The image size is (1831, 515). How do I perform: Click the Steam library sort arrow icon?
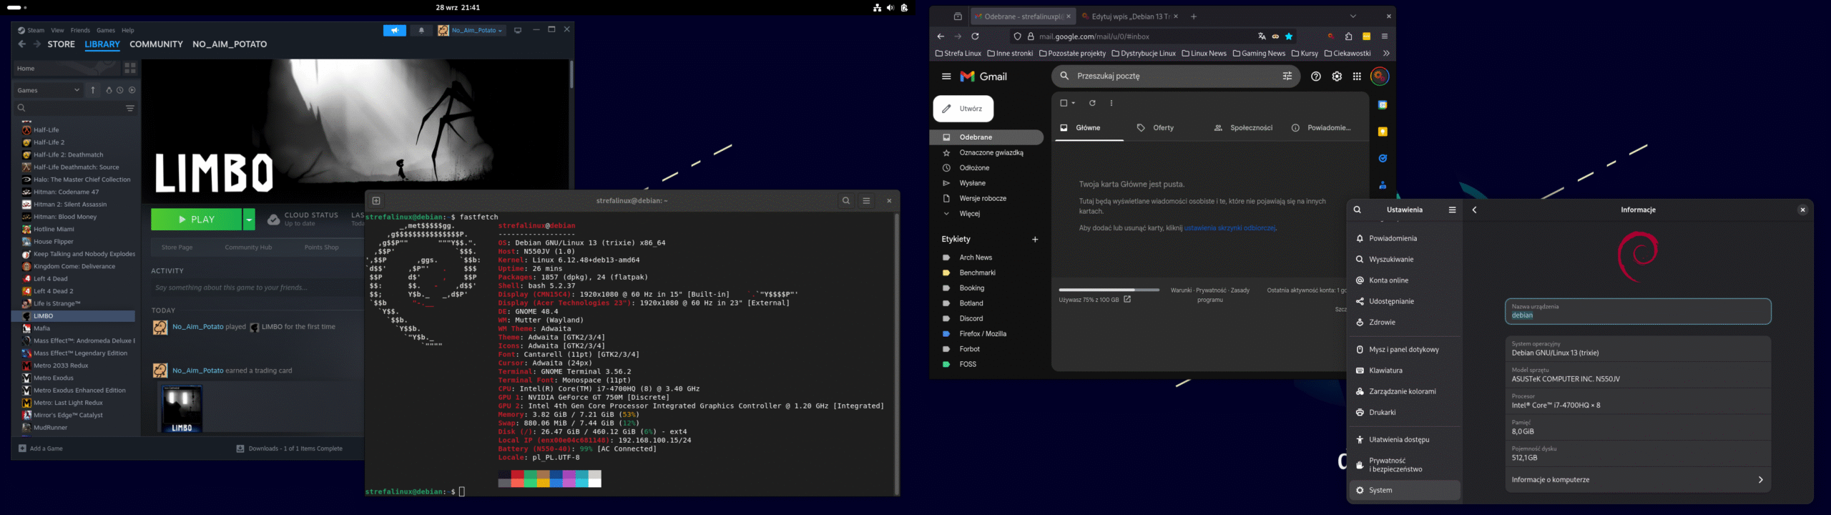[93, 90]
